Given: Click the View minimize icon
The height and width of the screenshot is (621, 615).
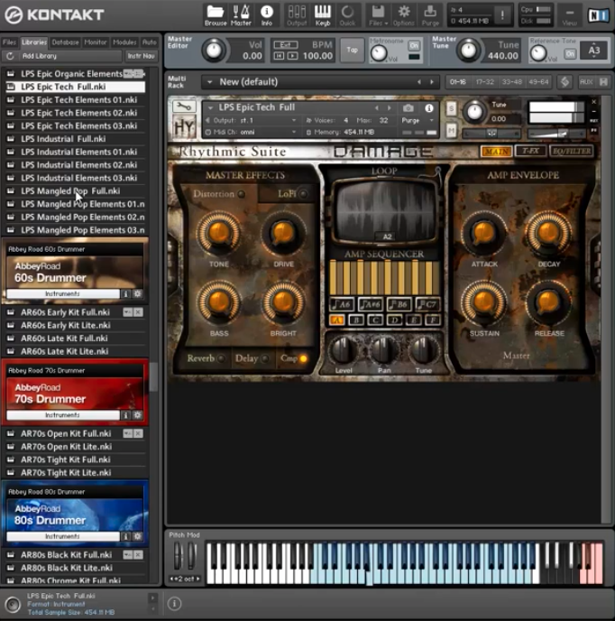Looking at the screenshot, I should click(570, 15).
